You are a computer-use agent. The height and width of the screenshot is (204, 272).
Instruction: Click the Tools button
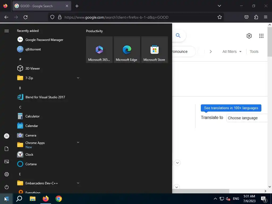click(254, 52)
